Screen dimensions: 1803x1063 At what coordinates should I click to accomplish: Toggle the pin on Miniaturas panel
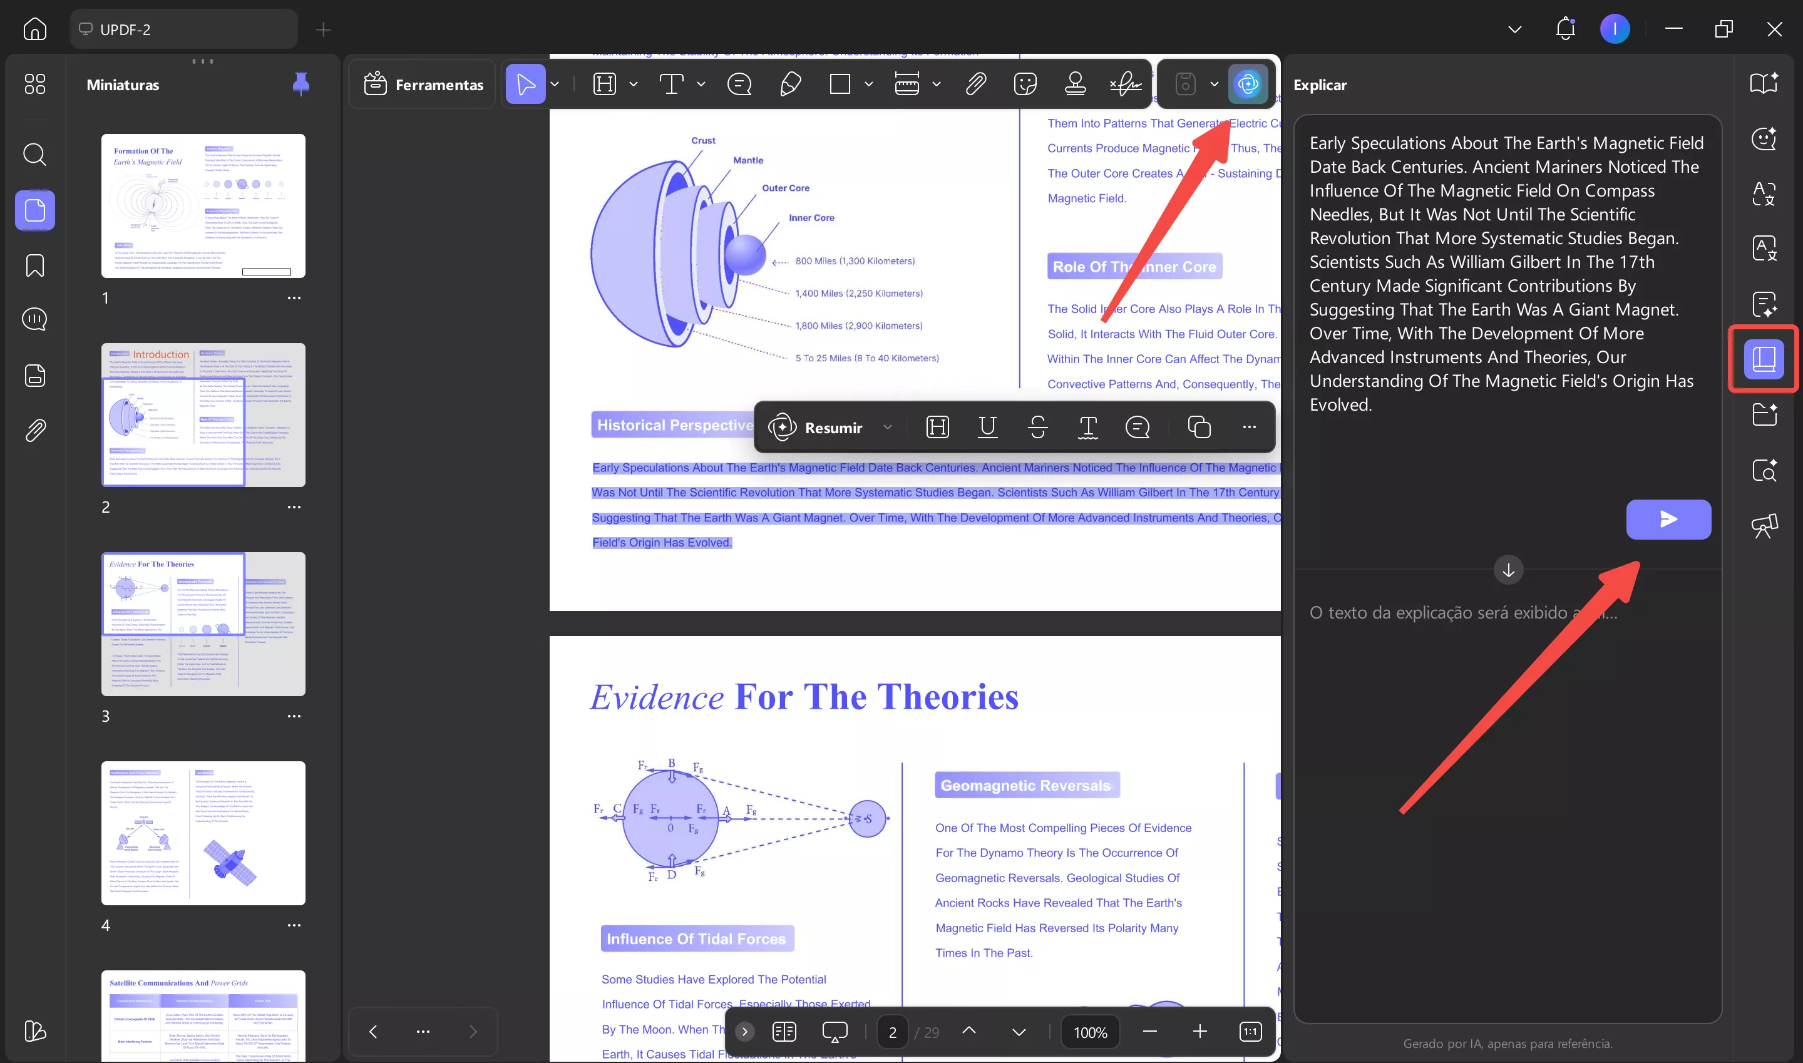point(301,85)
